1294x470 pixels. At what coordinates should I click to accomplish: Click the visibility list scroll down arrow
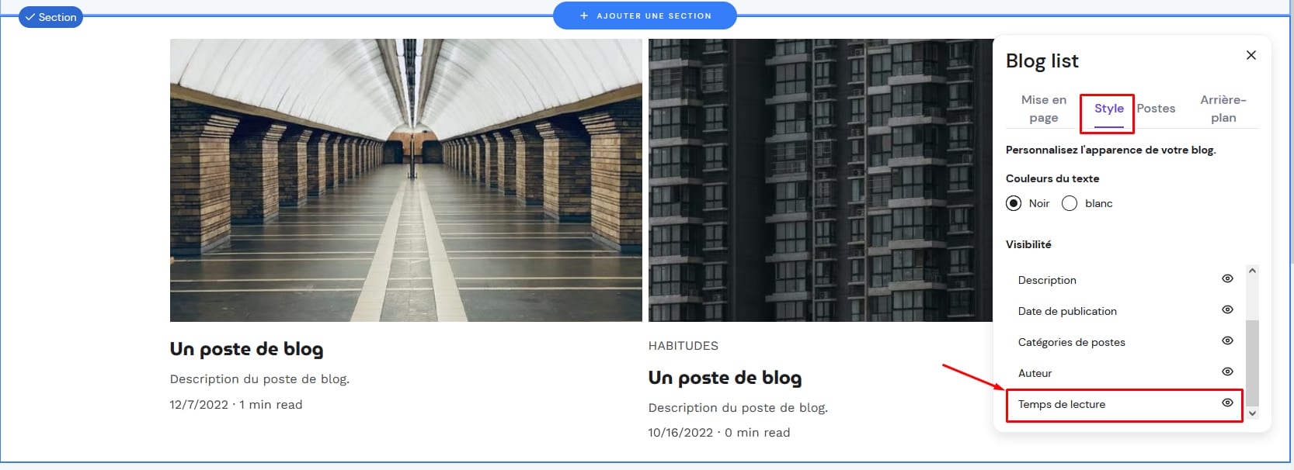[1252, 413]
